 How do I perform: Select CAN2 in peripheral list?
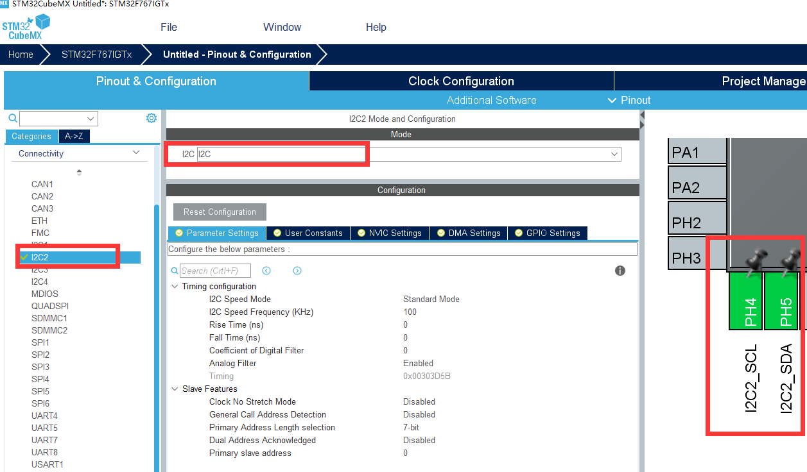(42, 196)
